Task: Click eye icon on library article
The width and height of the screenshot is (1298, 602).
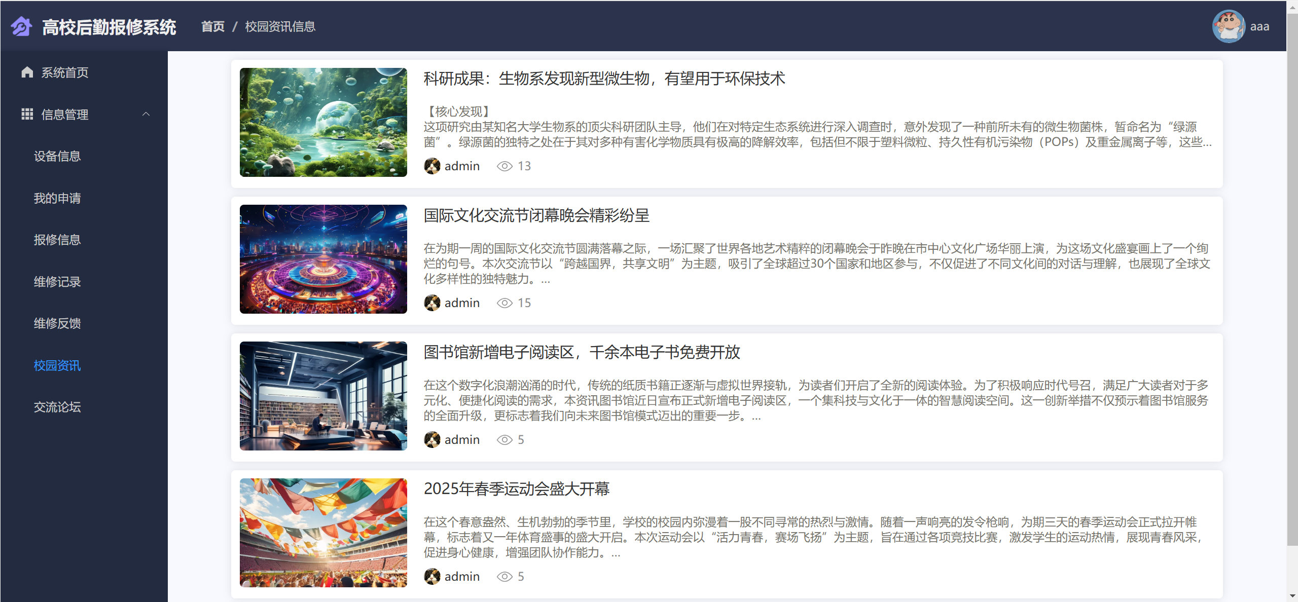Action: point(504,440)
